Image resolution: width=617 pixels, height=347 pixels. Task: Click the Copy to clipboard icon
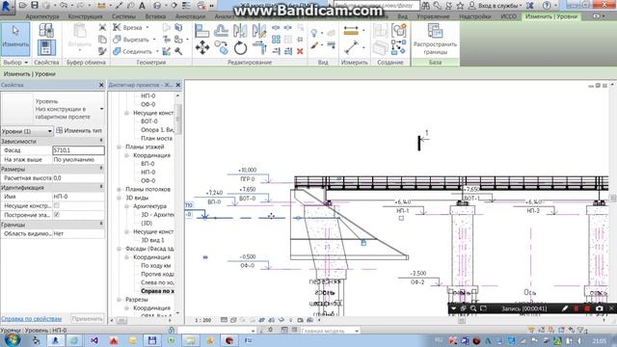tap(102, 39)
